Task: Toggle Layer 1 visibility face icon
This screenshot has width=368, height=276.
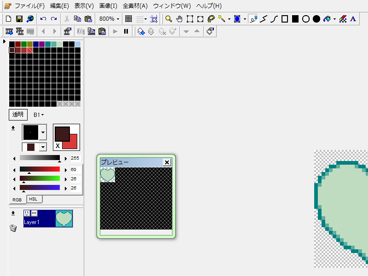Action: (x=27, y=213)
